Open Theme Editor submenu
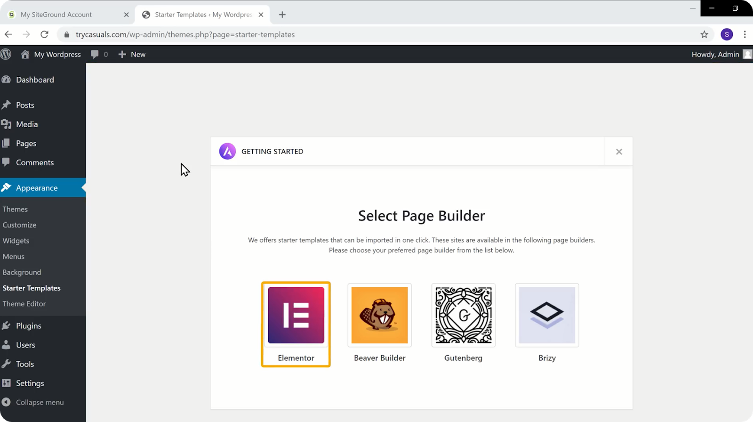Screen dimensions: 753x422 [x=24, y=304]
